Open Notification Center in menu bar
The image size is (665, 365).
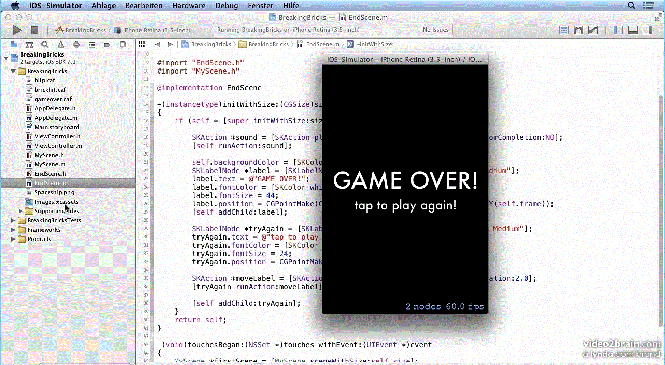[x=649, y=6]
